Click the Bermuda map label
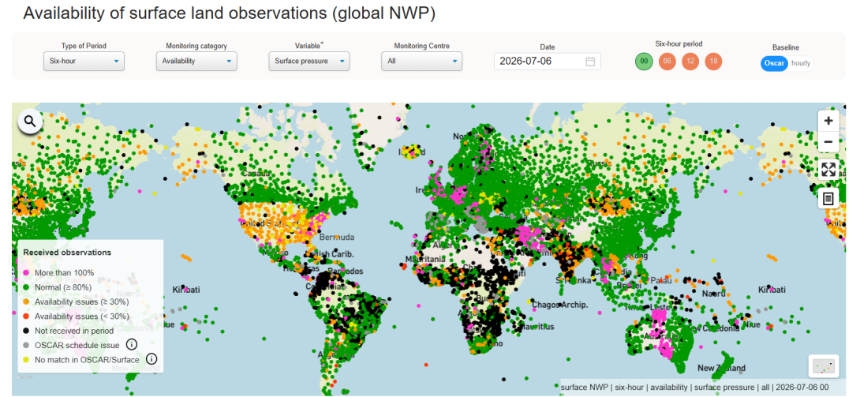Image resolution: width=860 pixels, height=397 pixels. click(x=337, y=238)
